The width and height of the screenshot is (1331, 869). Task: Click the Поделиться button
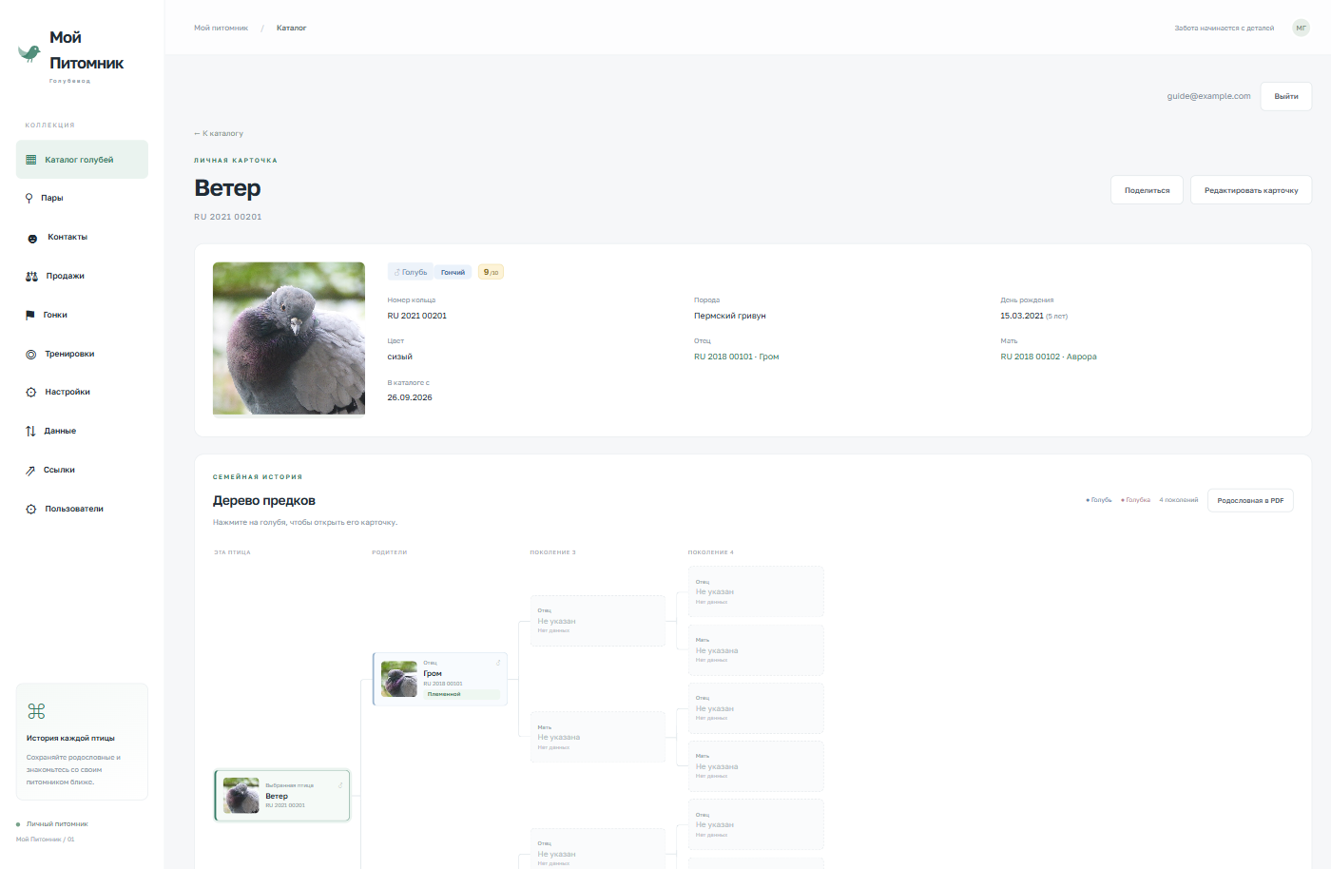[1148, 190]
